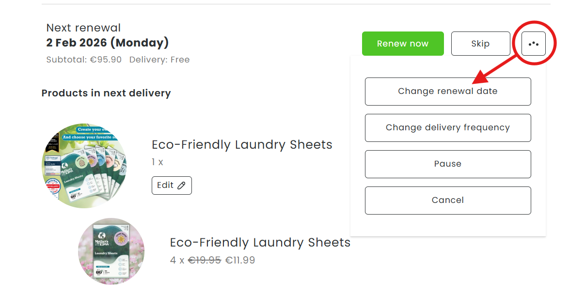Choose Cancel in the subscription menu
Image resolution: width=585 pixels, height=294 pixels.
(x=448, y=201)
